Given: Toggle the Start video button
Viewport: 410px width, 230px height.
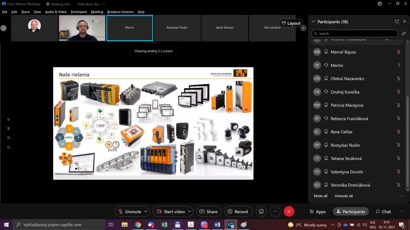Looking at the screenshot, I should [x=170, y=212].
